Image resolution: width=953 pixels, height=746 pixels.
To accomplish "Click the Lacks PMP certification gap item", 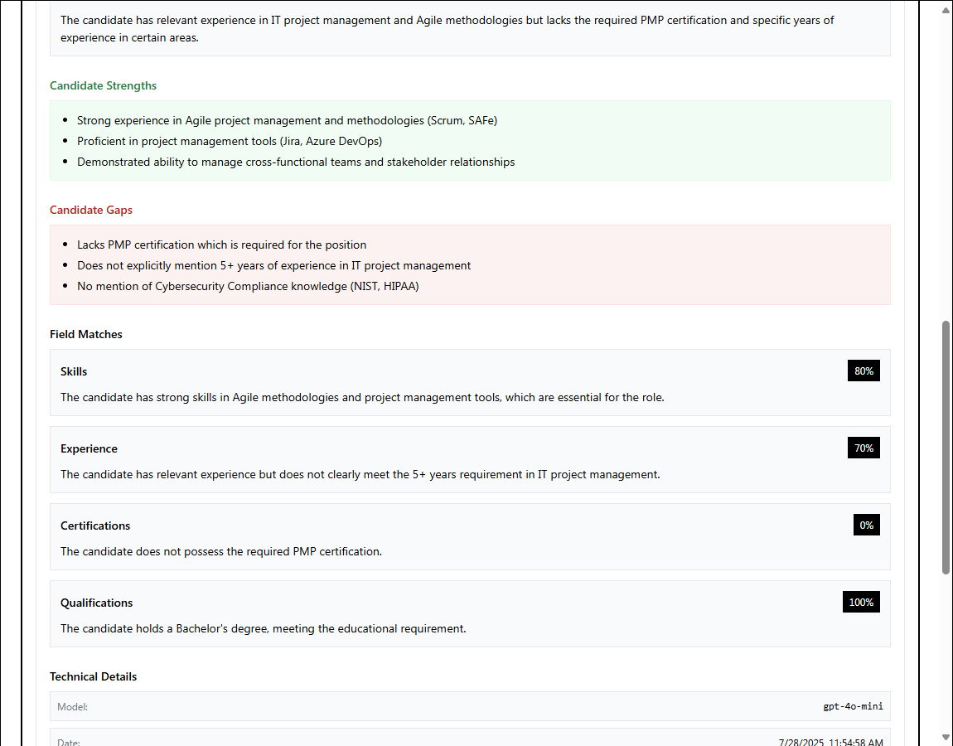I will (x=221, y=245).
